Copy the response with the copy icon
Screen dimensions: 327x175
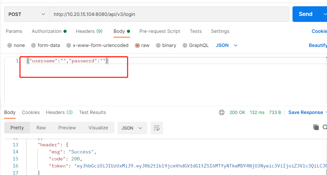[316, 127]
